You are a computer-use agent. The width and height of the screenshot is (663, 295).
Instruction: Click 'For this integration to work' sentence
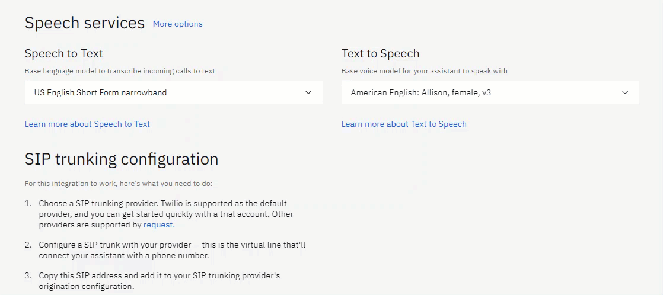[x=119, y=184]
